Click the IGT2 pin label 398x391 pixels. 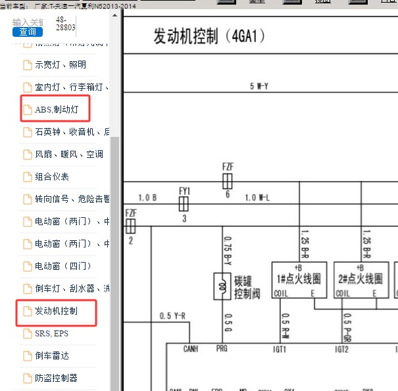[x=341, y=350]
